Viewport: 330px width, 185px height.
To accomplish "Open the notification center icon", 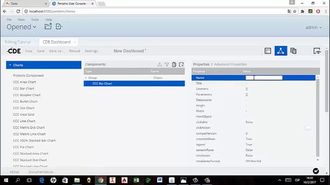I will tap(322, 180).
